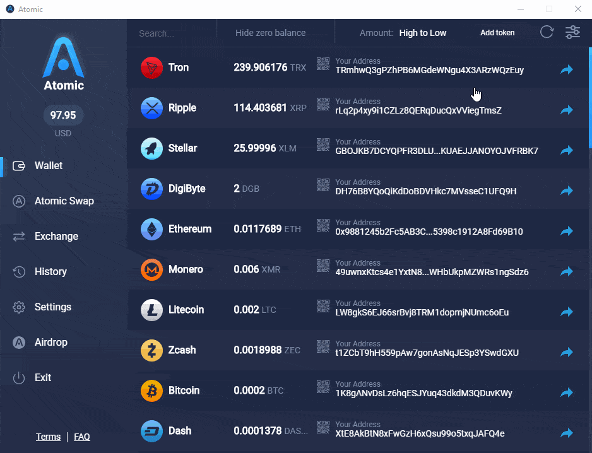Image resolution: width=592 pixels, height=453 pixels.
Task: Click the Zcash coin icon
Action: point(151,350)
